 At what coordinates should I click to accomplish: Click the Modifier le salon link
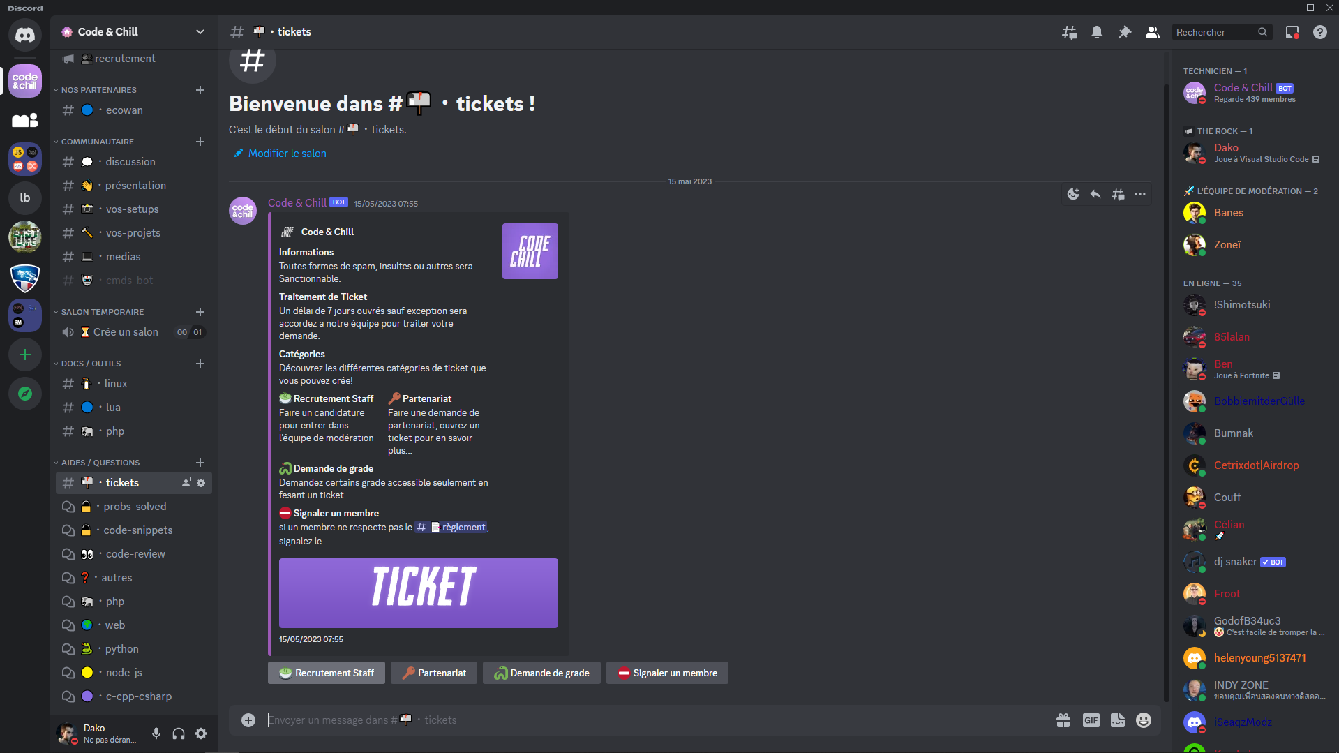(287, 153)
